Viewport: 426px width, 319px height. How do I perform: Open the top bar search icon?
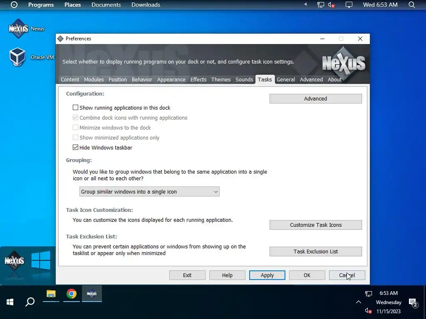412,5
